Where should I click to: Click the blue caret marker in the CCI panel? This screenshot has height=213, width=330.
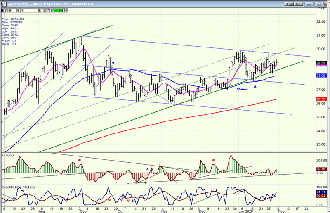(x=147, y=170)
